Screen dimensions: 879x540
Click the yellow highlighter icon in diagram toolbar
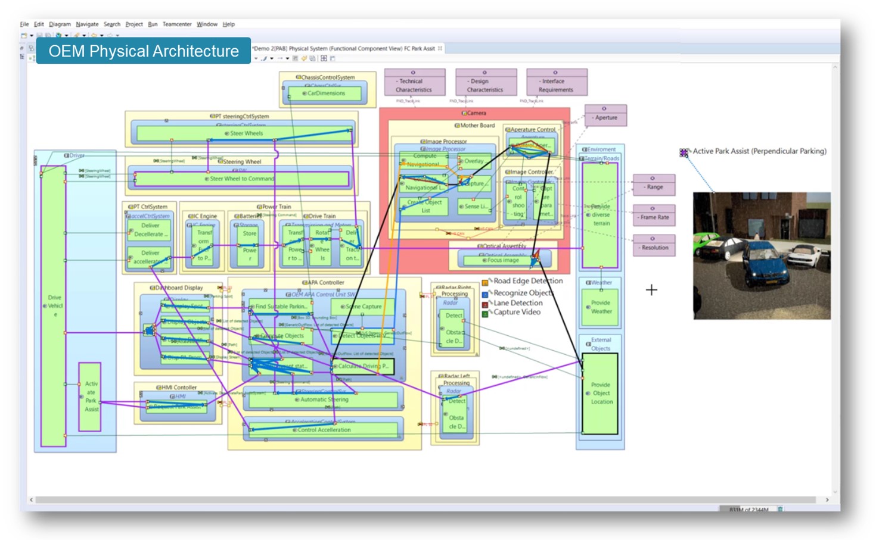[304, 58]
